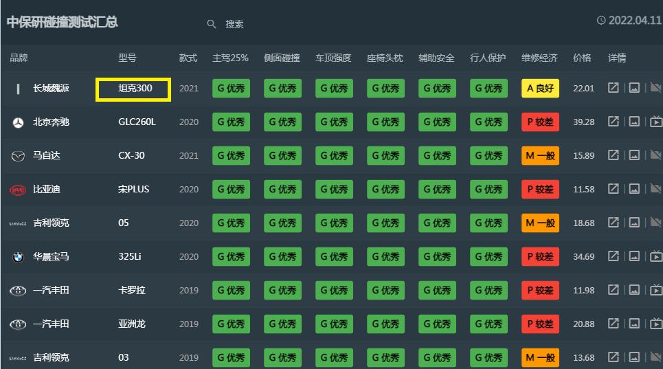View image icon for GLC260L row
Screen dimensions: 663x369
pos(634,122)
